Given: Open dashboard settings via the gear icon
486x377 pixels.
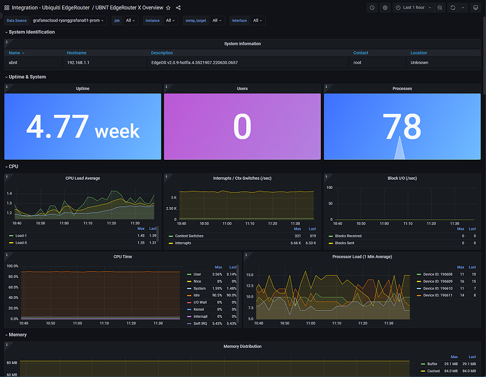Looking at the screenshot, I should click(x=385, y=8).
